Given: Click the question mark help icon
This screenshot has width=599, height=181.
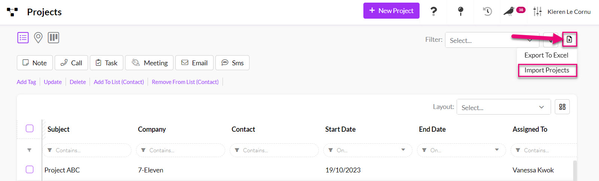Looking at the screenshot, I should click(433, 11).
